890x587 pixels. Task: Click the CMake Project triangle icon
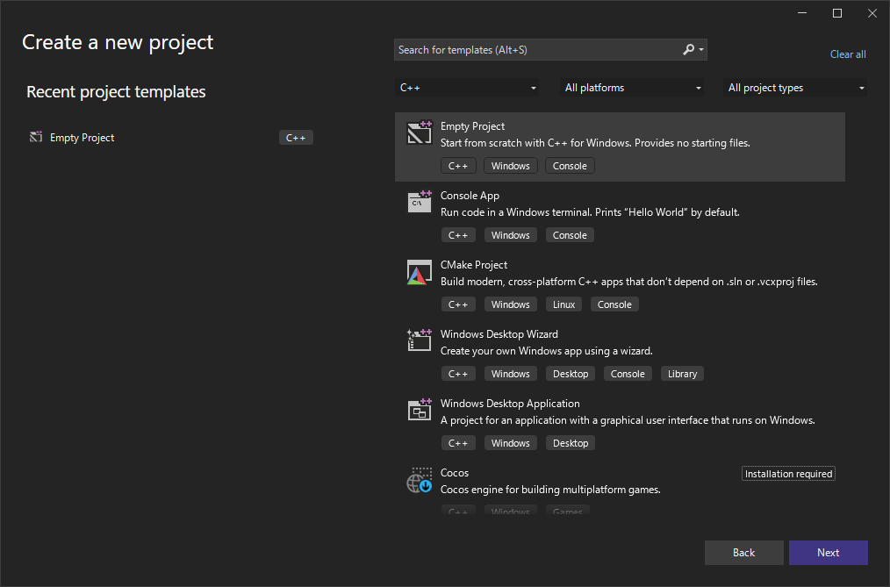(420, 272)
